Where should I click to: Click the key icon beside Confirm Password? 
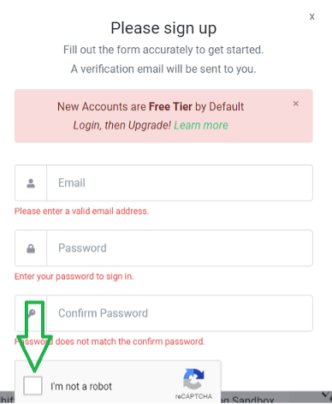tap(31, 313)
